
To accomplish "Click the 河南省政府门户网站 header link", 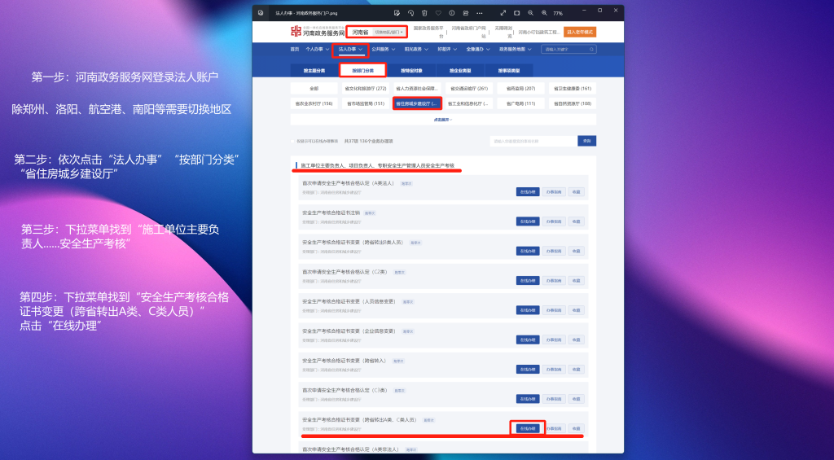I will pos(468,32).
